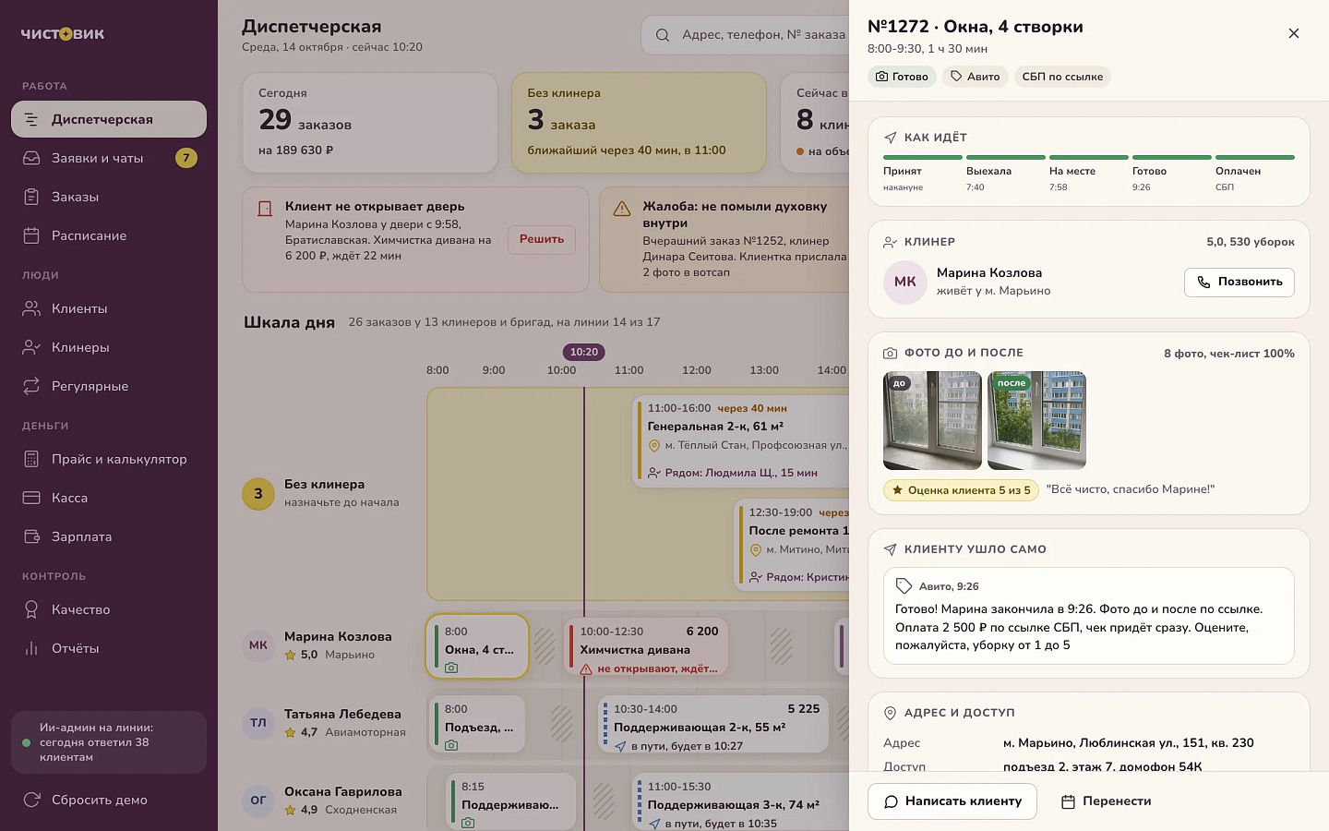The image size is (1329, 831).
Task: Click the ТЛ avatar of Татьяна Лебедева
Action: coord(258,723)
